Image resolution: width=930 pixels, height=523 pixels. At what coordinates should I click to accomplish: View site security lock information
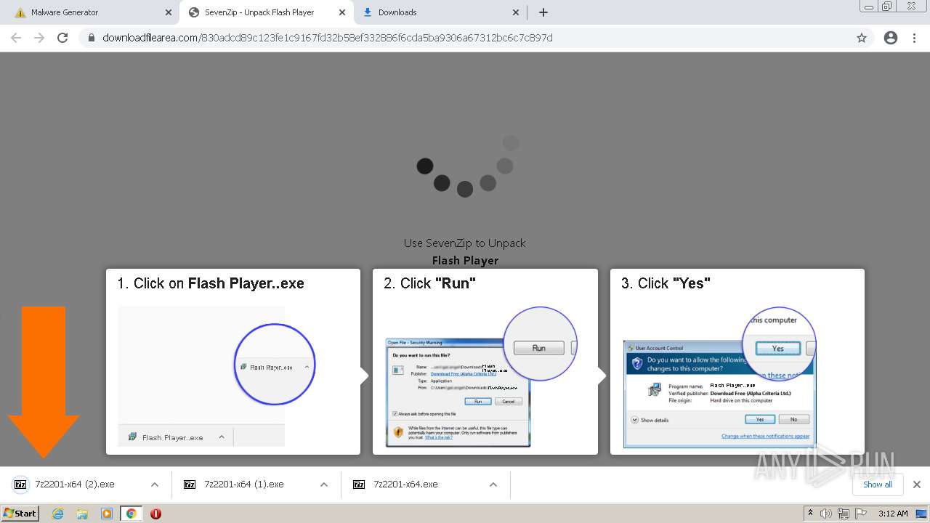(x=92, y=38)
